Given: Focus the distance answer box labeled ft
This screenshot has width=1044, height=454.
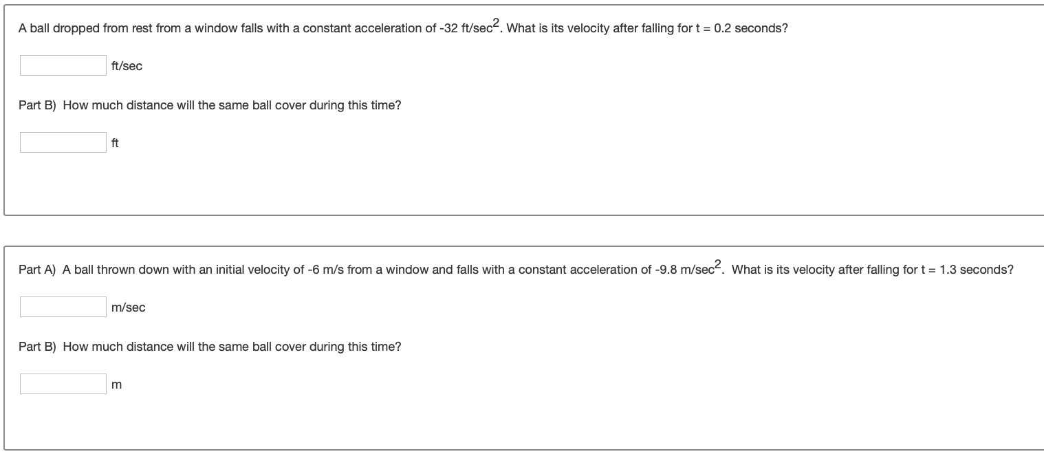Looking at the screenshot, I should click(x=63, y=142).
